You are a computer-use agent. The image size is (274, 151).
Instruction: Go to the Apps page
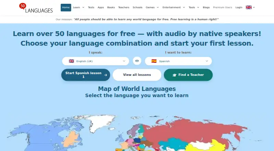(x=101, y=8)
